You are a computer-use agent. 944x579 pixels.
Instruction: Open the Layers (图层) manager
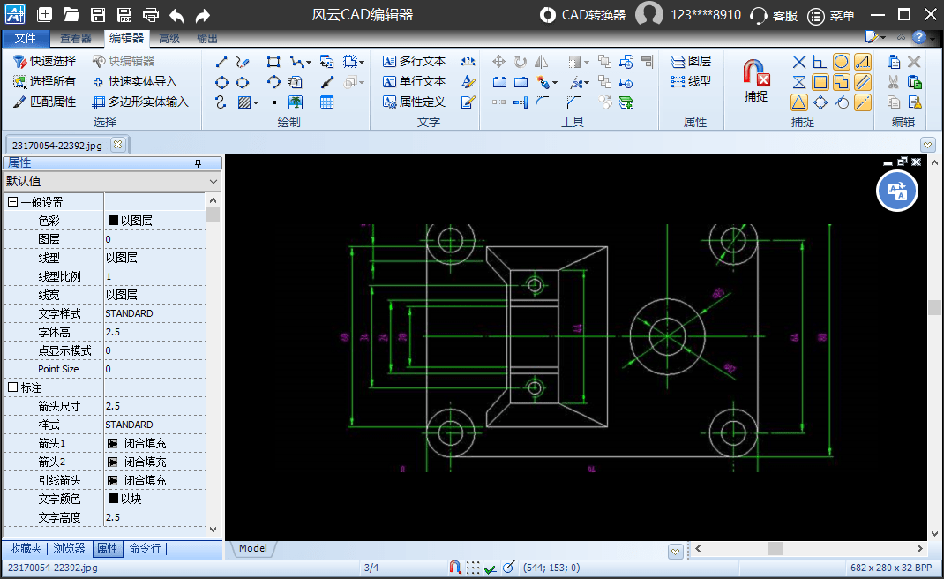click(x=691, y=62)
